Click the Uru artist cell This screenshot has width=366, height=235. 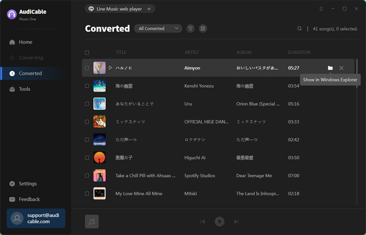188,104
